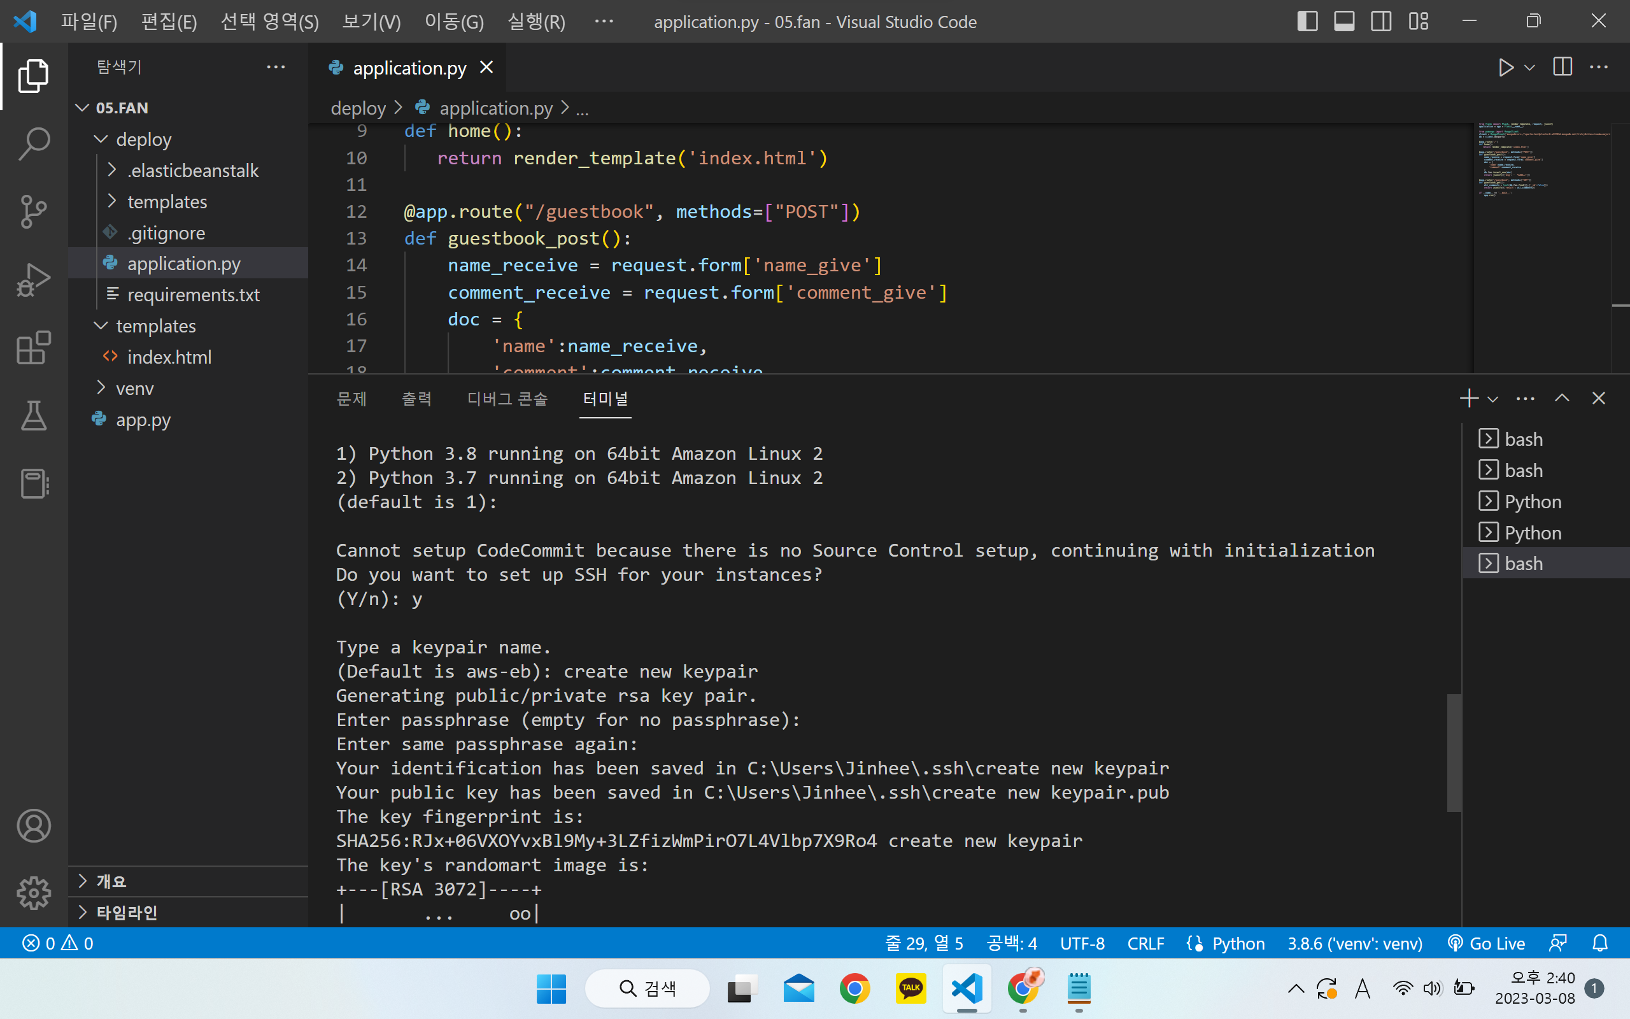Open terminal launch profile dropdown
Image resolution: width=1630 pixels, height=1019 pixels.
coord(1492,399)
